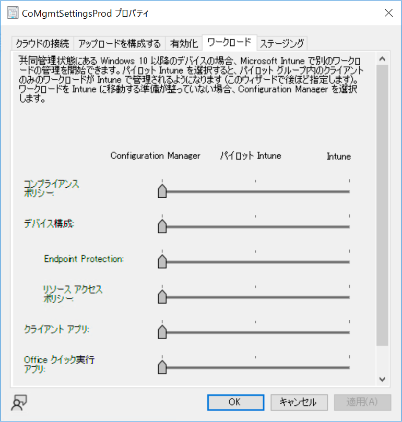Click the scroll down arrow
The height and width of the screenshot is (422, 402).
(382, 379)
